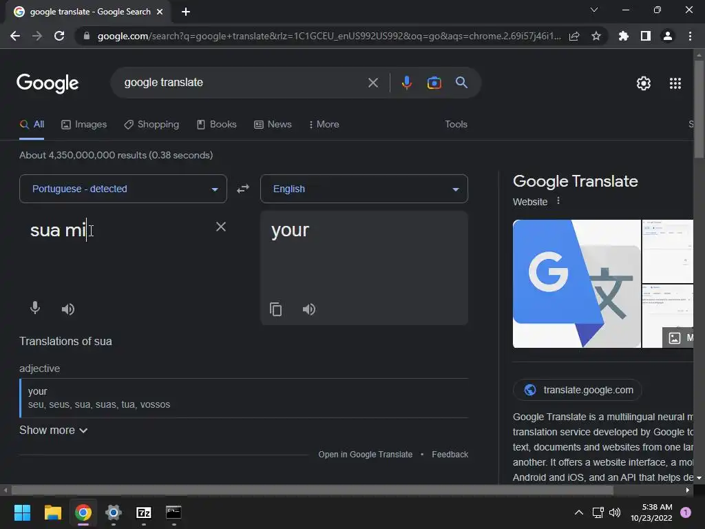Image resolution: width=705 pixels, height=529 pixels.
Task: Open the Windows Start menu
Action: [x=22, y=512]
